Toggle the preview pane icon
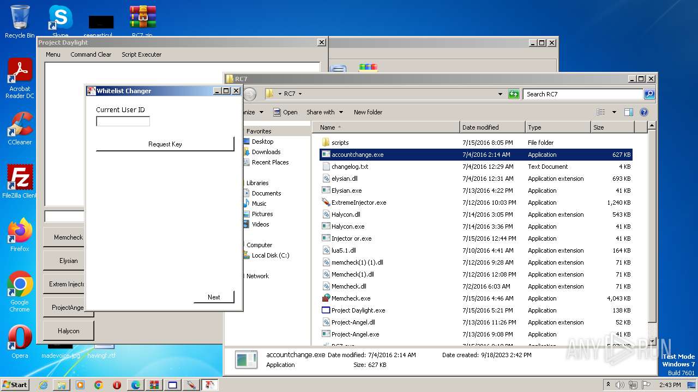This screenshot has width=698, height=392. [x=629, y=112]
